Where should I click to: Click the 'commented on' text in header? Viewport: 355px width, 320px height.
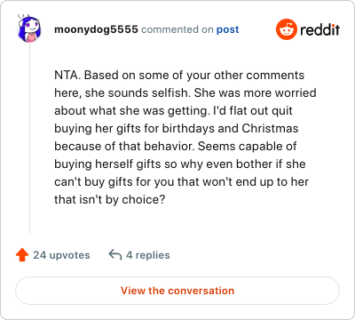[177, 29]
